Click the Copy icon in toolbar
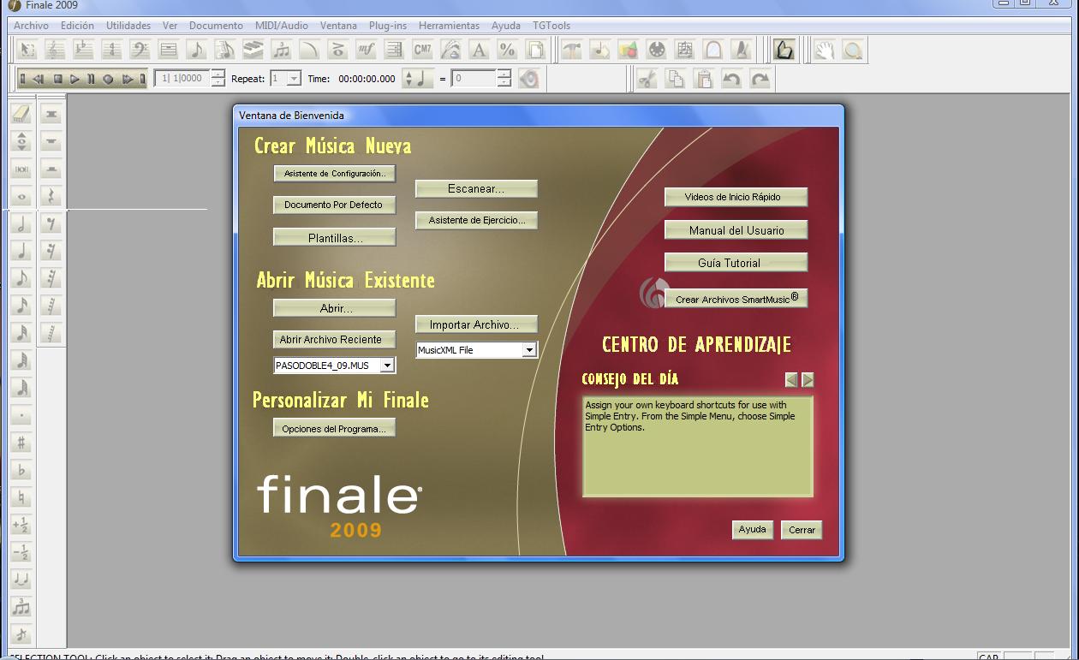 coord(676,79)
